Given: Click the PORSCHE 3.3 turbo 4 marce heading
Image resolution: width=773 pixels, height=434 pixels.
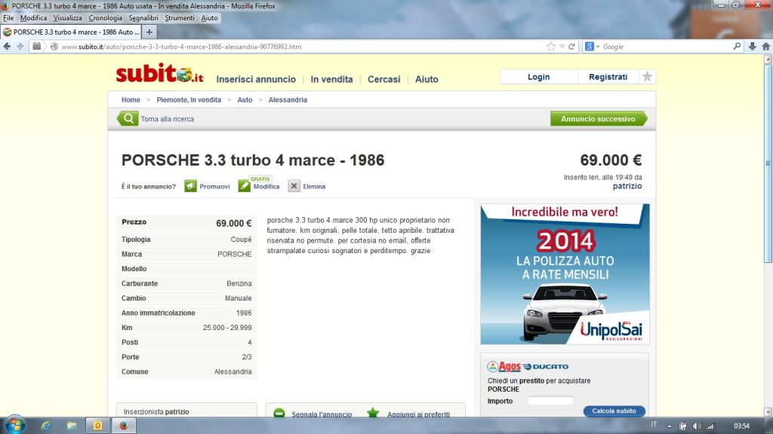Looking at the screenshot, I should coord(253,160).
